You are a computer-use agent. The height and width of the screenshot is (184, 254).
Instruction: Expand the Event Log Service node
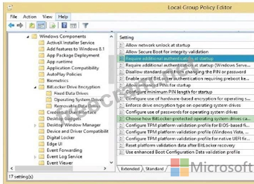tap(35, 157)
